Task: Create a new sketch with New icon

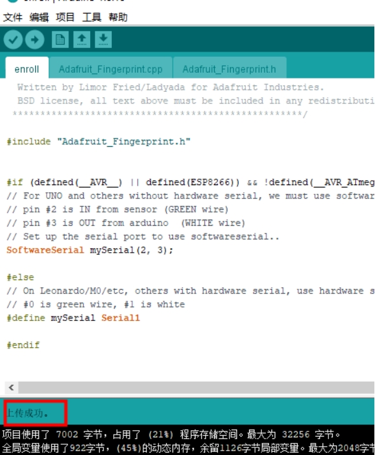Action: [60, 40]
